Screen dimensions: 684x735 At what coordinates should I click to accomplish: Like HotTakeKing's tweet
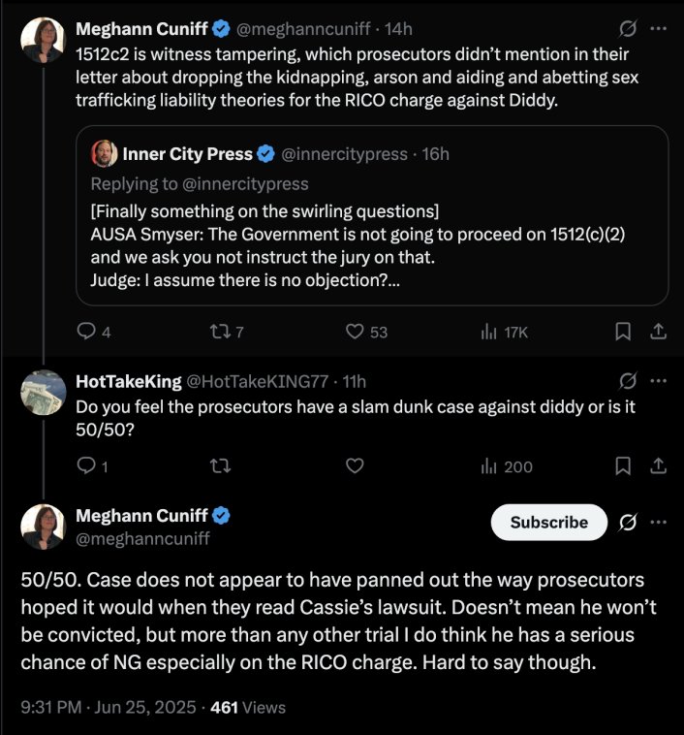(355, 466)
